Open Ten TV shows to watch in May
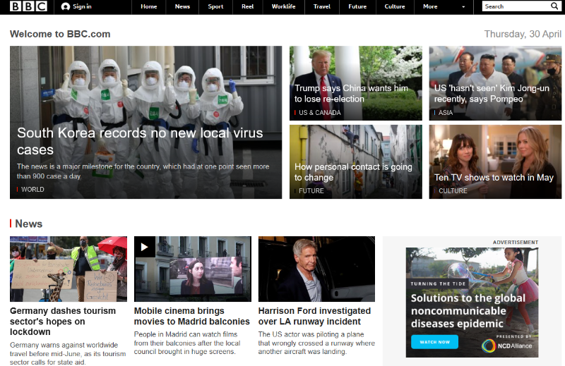The image size is (565, 366). click(494, 178)
